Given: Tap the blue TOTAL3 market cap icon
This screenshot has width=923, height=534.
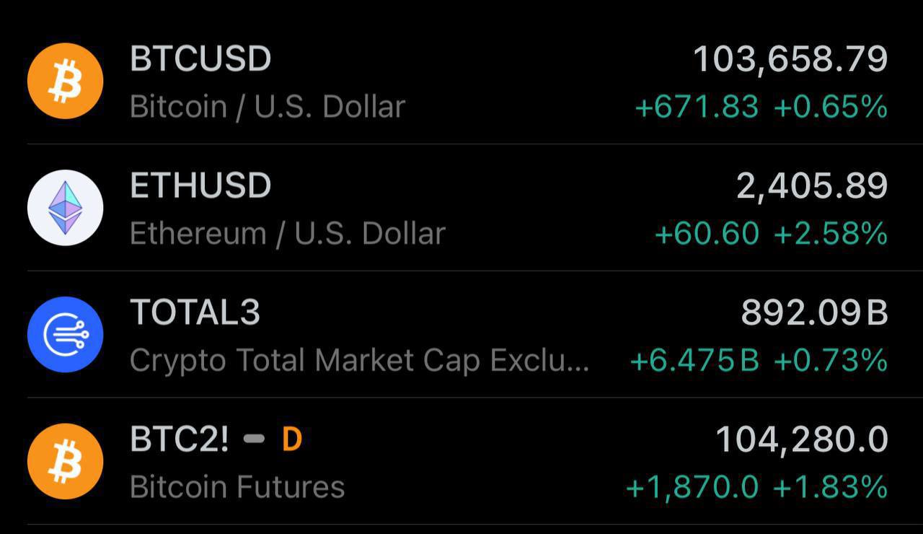Looking at the screenshot, I should pos(65,335).
